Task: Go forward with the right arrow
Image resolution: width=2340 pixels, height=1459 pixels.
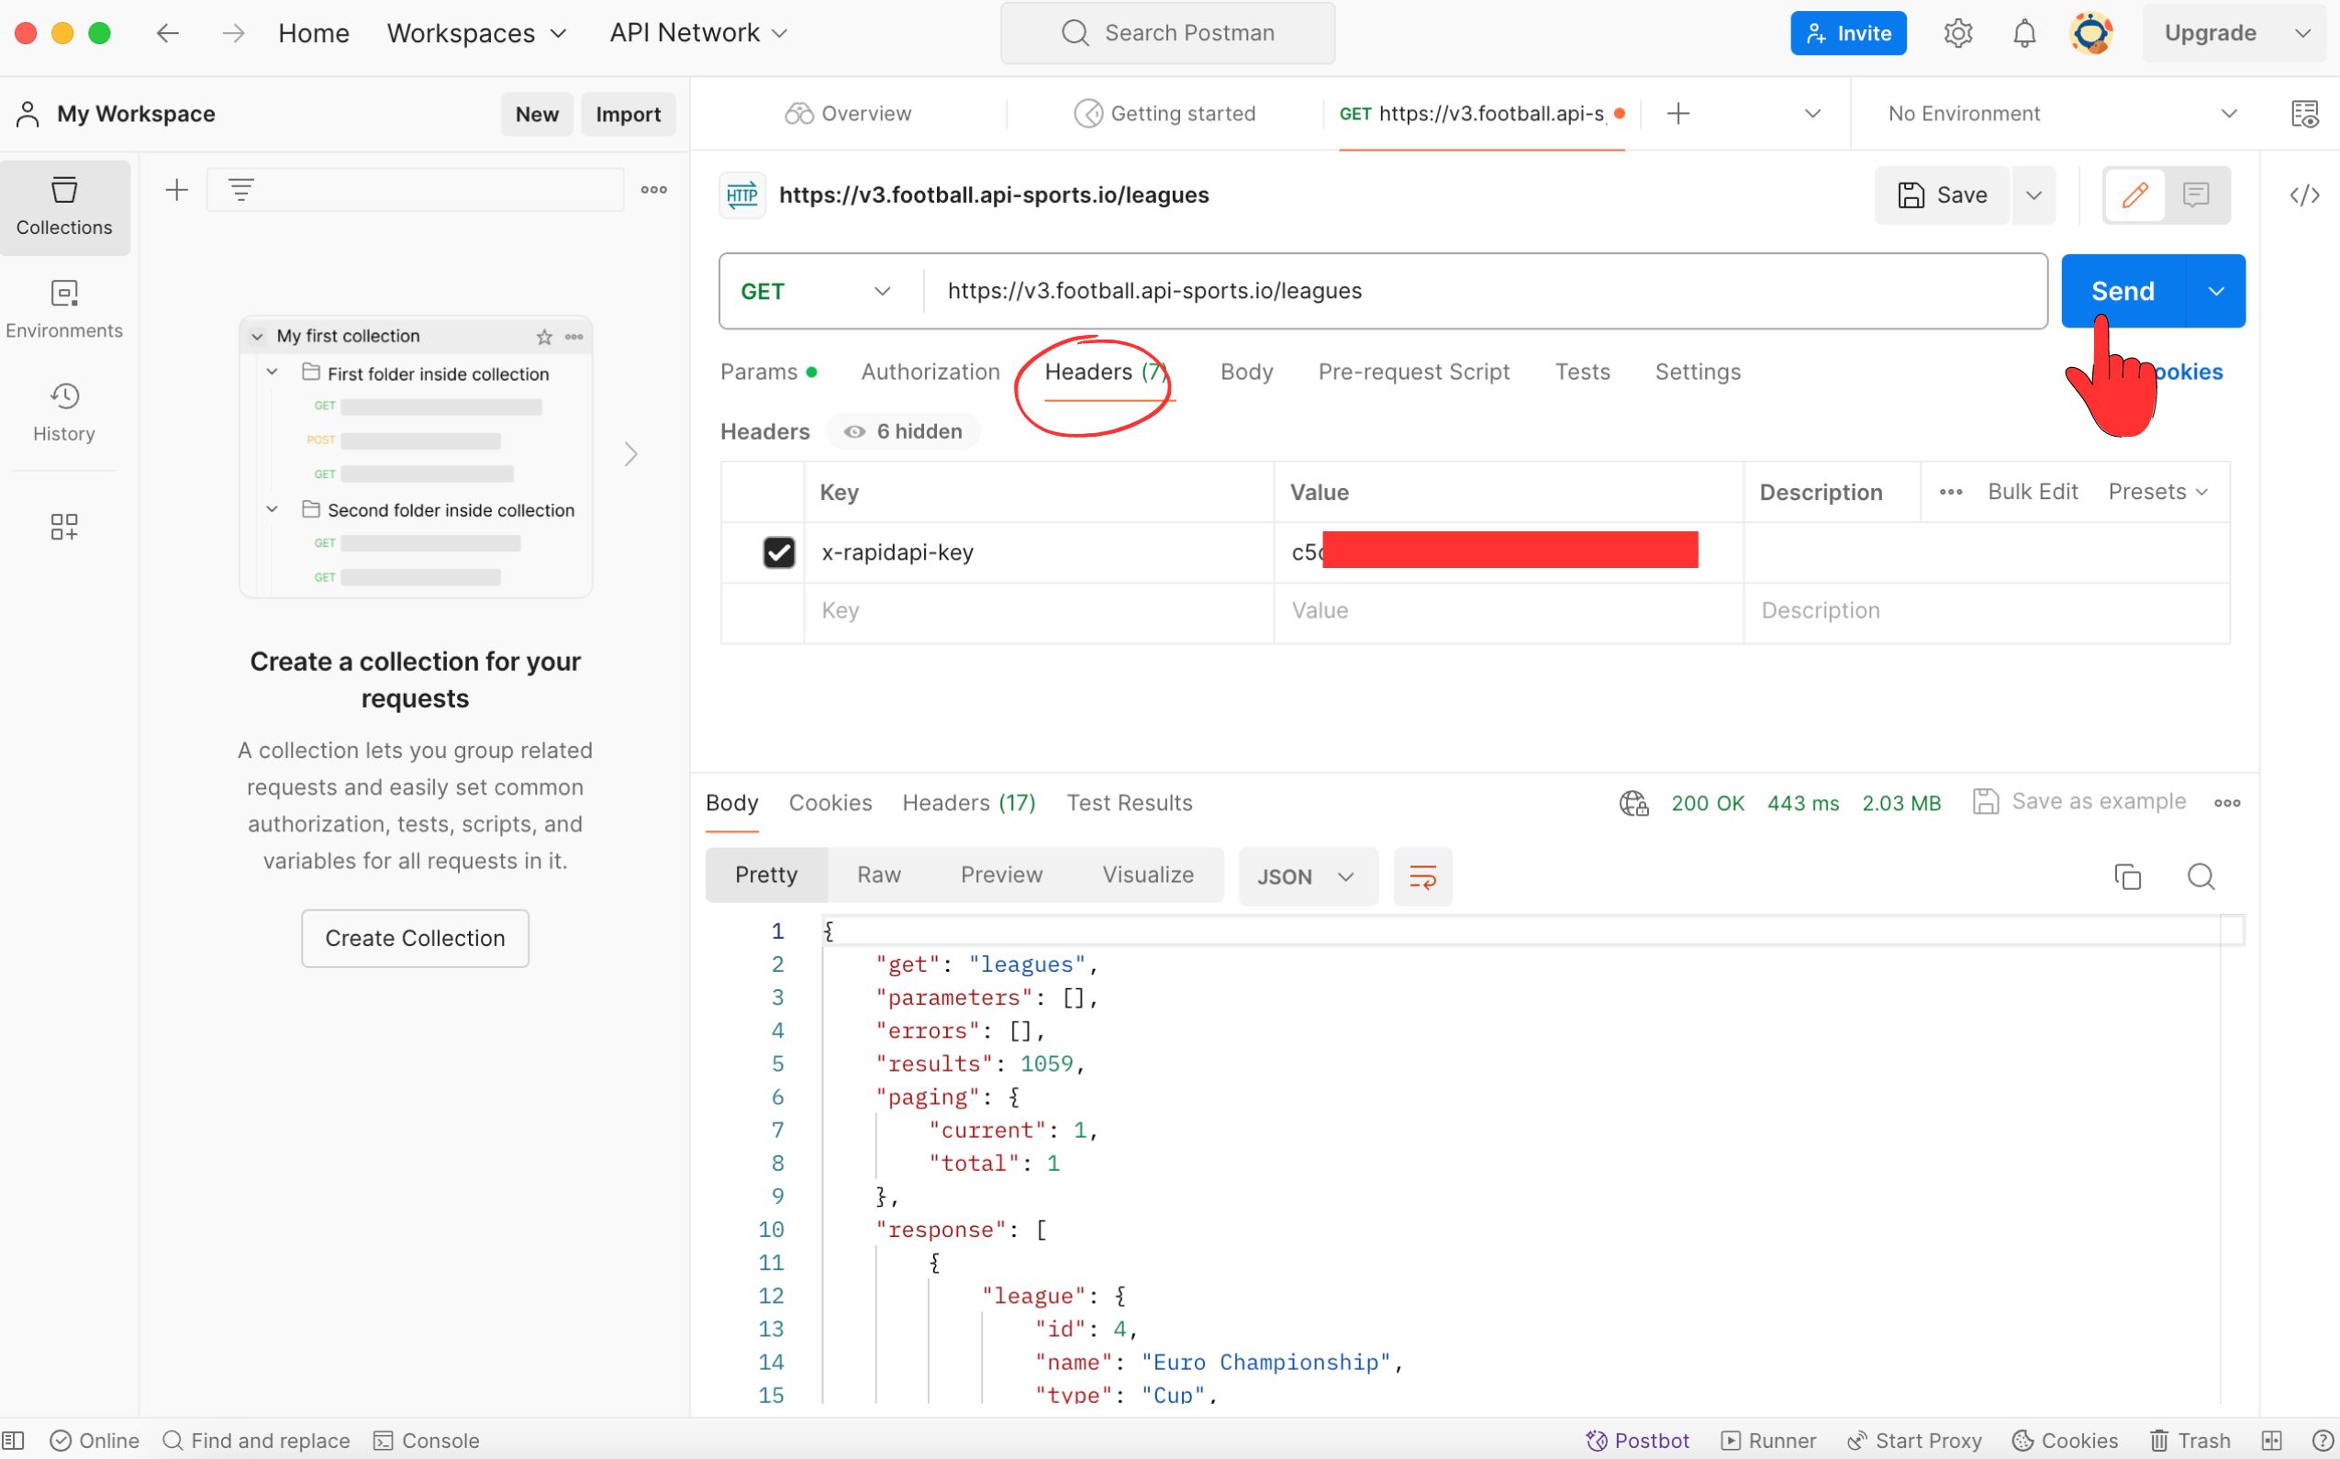Action: (x=232, y=33)
